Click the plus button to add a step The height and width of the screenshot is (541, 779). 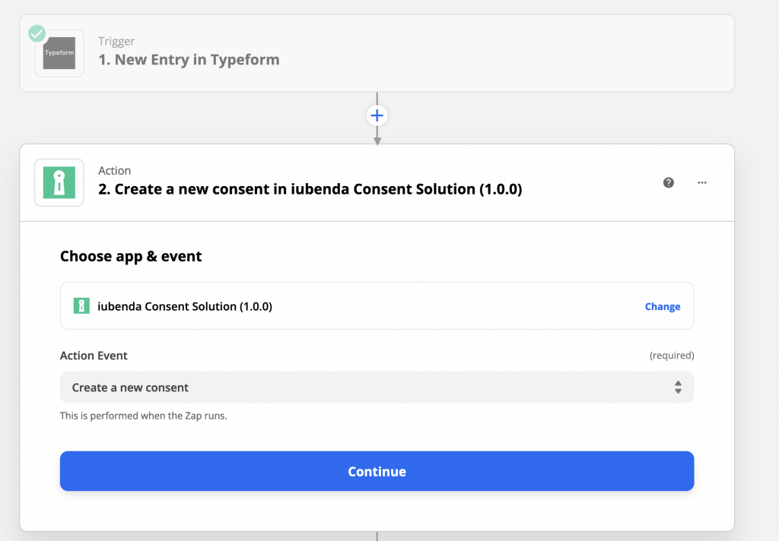pyautogui.click(x=377, y=115)
